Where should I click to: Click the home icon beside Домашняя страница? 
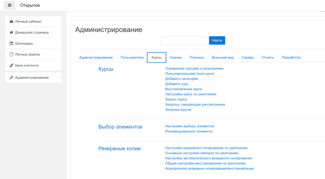click(11, 32)
